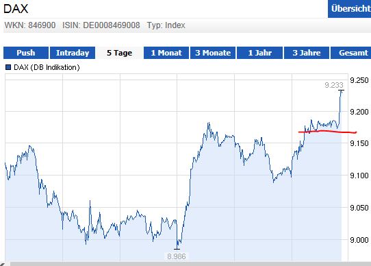The width and height of the screenshot is (371, 266).
Task: Select the Push chart tab
Action: [26, 53]
